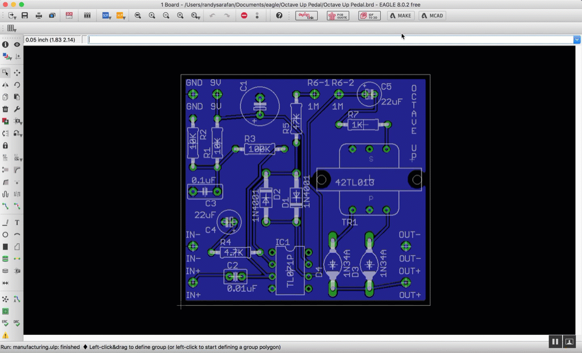Select the Line draw tool
The height and width of the screenshot is (353, 582).
point(5,222)
